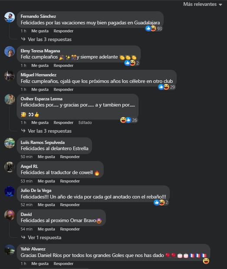Open reactions on Oviher Esparza Lerma's comment

tap(128, 120)
